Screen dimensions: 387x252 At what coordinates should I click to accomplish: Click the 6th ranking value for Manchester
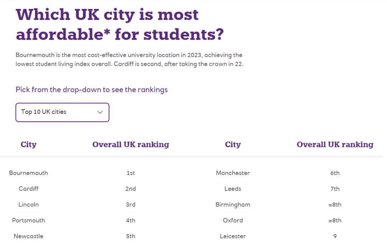pos(335,173)
